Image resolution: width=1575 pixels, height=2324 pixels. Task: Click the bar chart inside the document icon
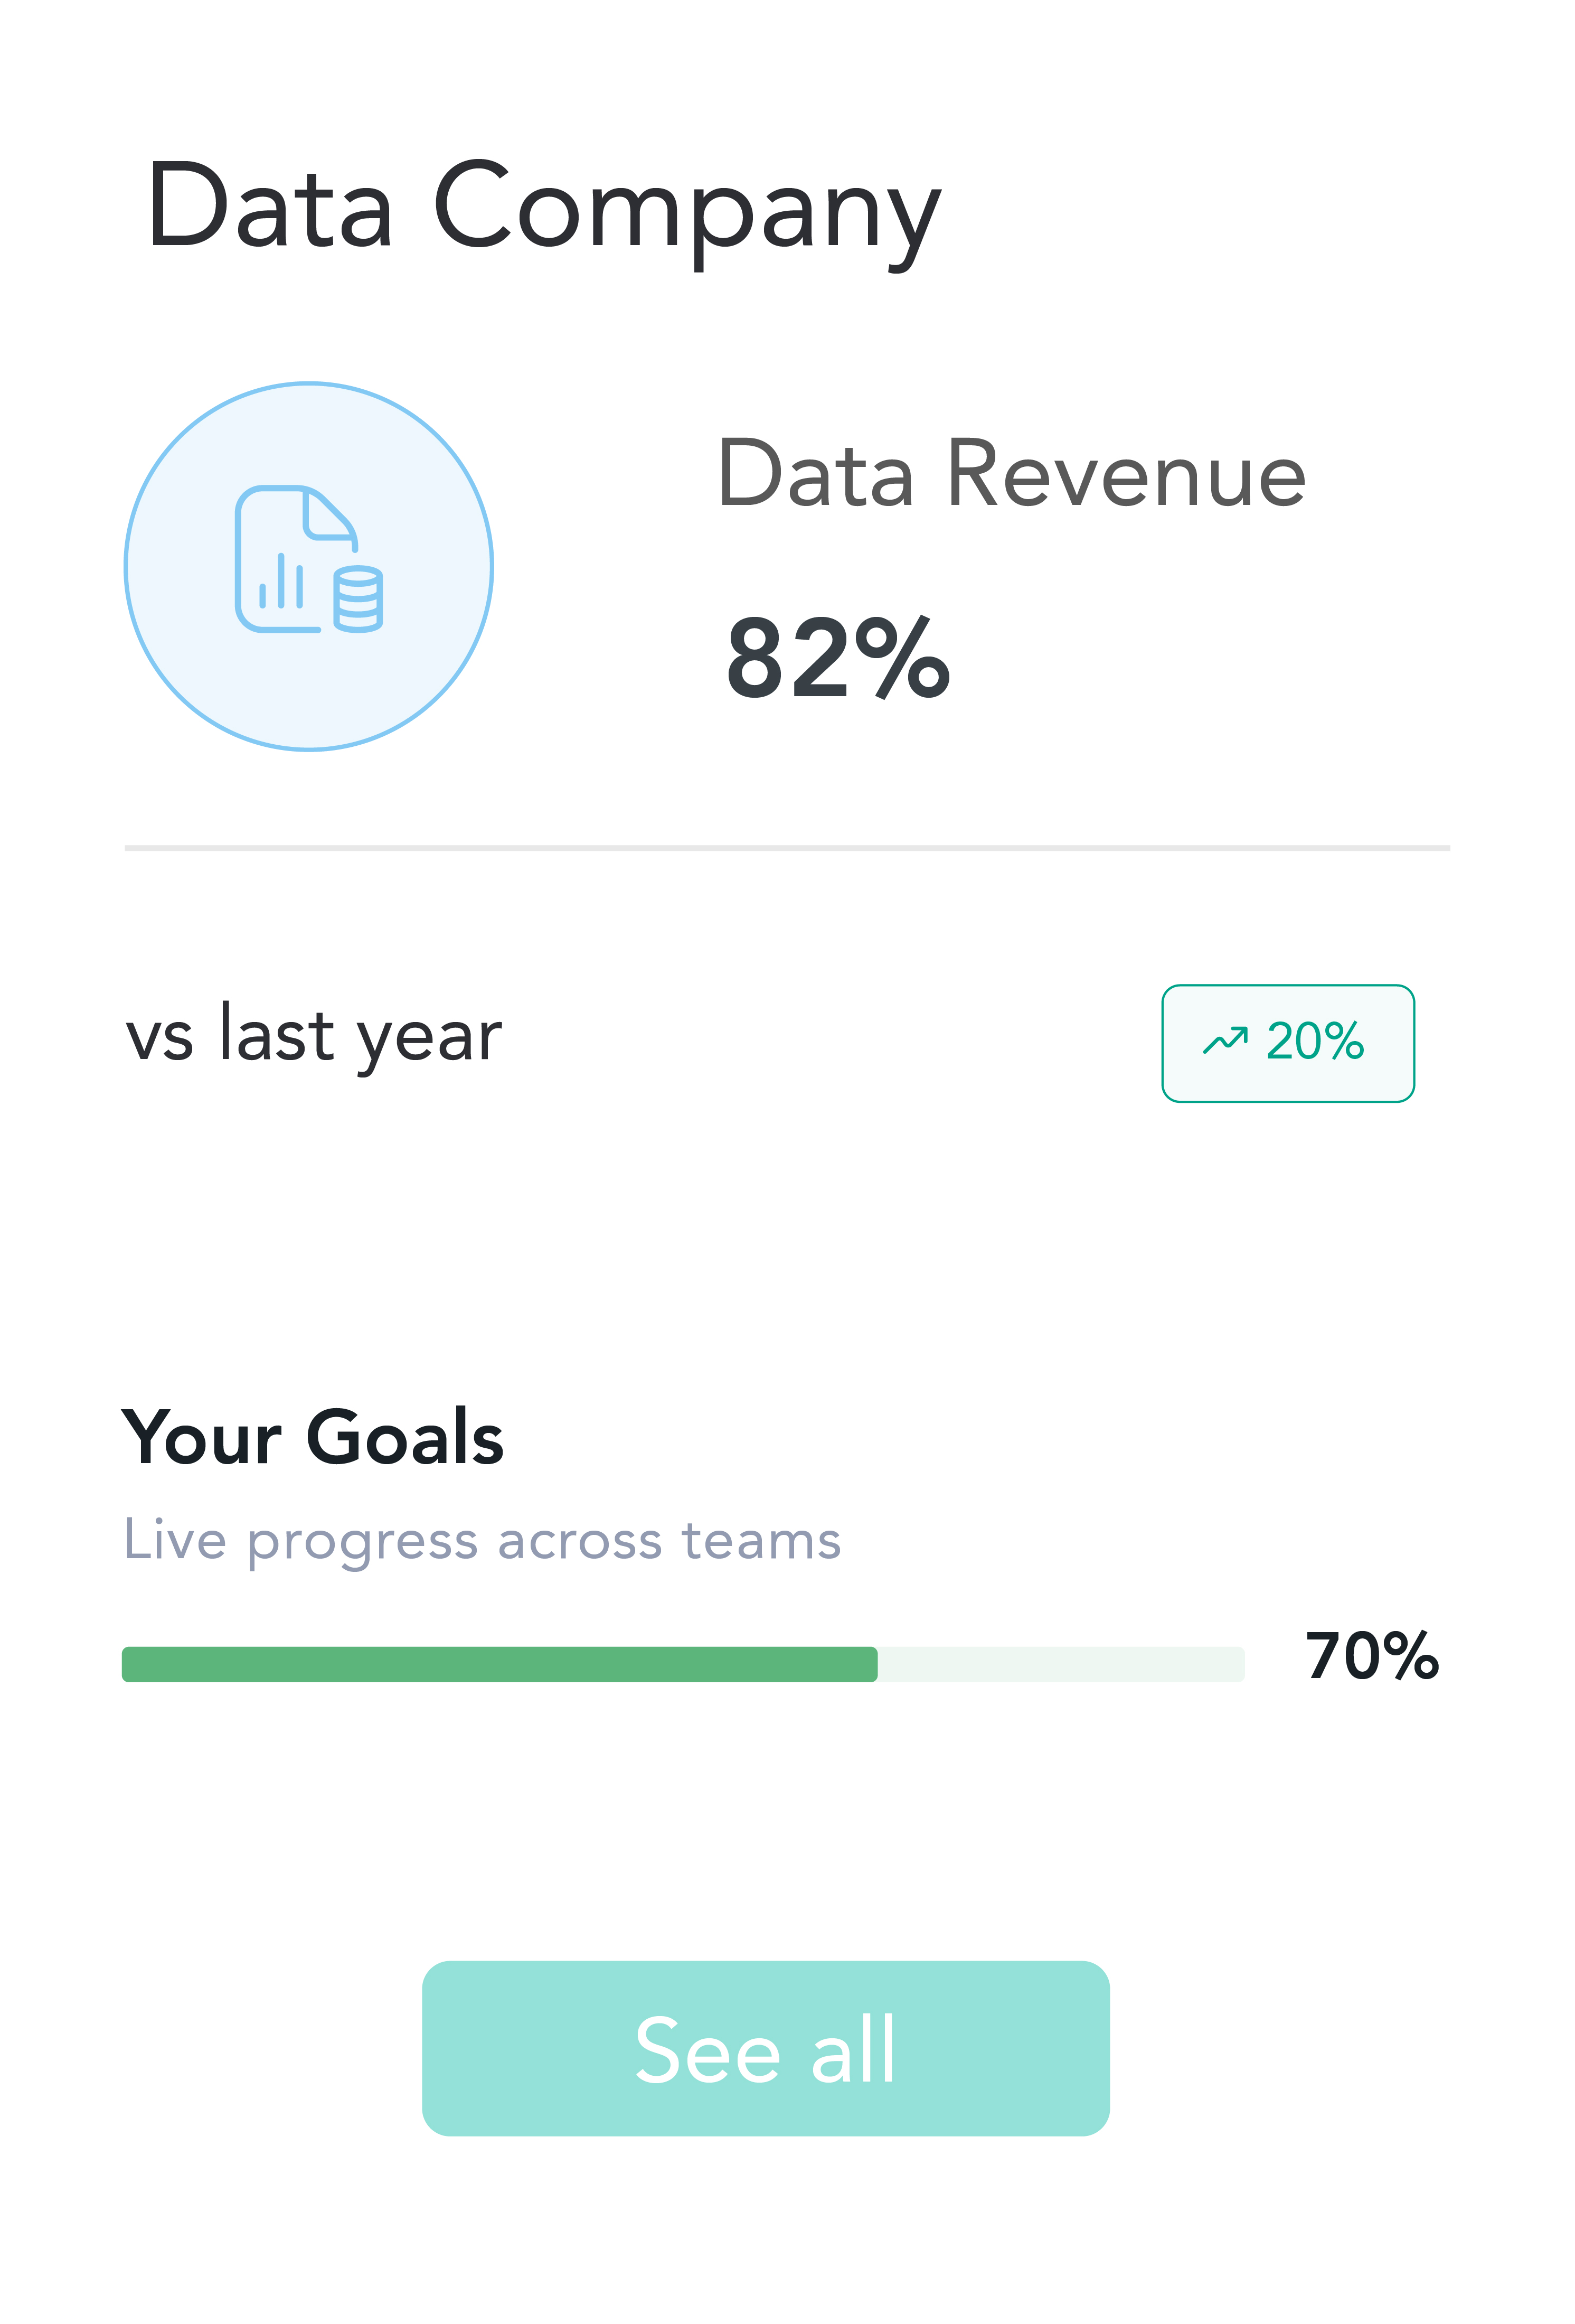[281, 583]
